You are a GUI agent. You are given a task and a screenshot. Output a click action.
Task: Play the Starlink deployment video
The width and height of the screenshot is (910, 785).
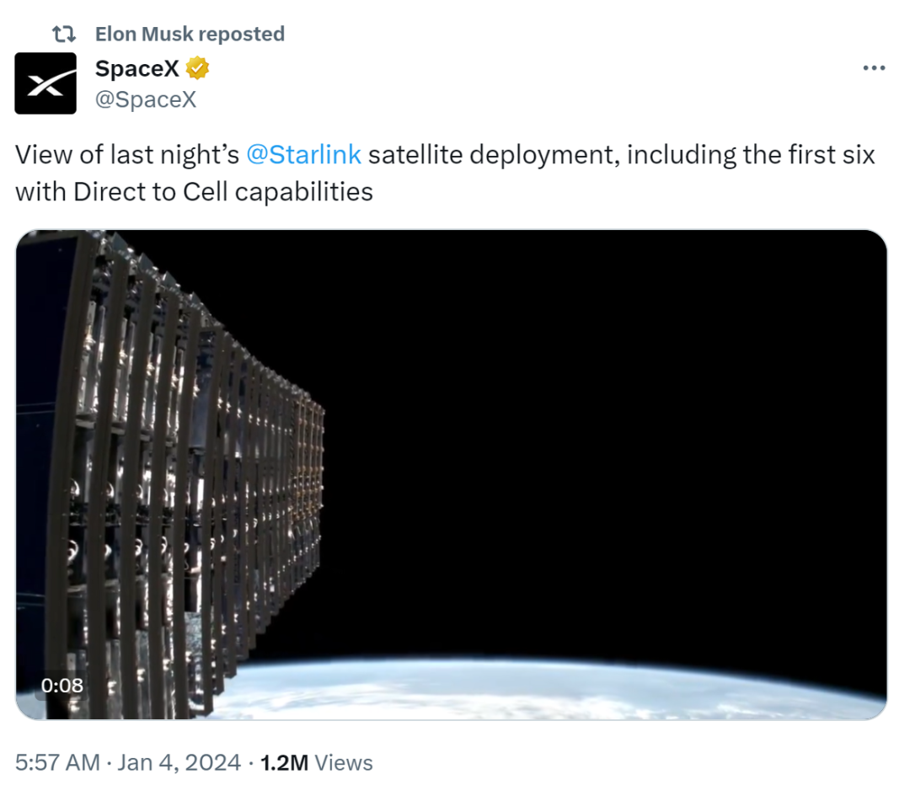pos(451,474)
